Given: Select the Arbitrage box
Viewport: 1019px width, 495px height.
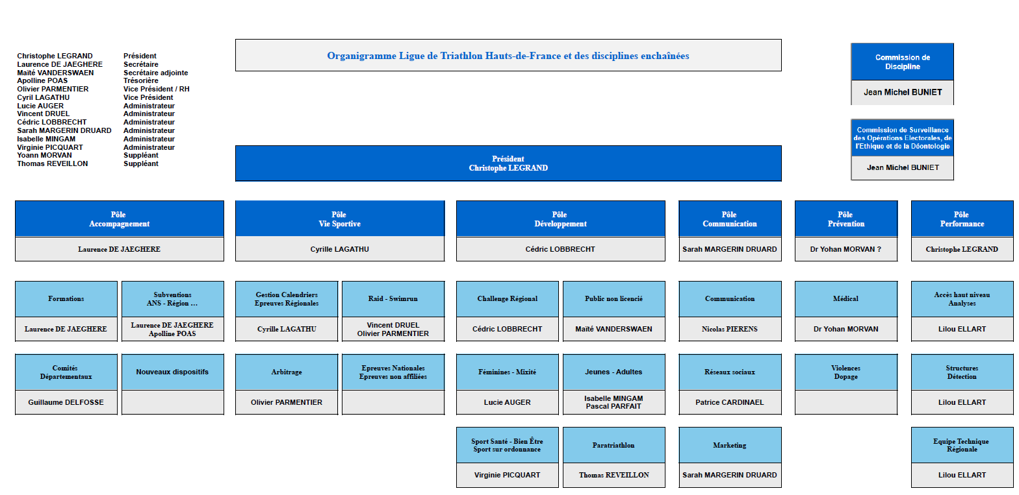Looking at the screenshot, I should coord(287,372).
